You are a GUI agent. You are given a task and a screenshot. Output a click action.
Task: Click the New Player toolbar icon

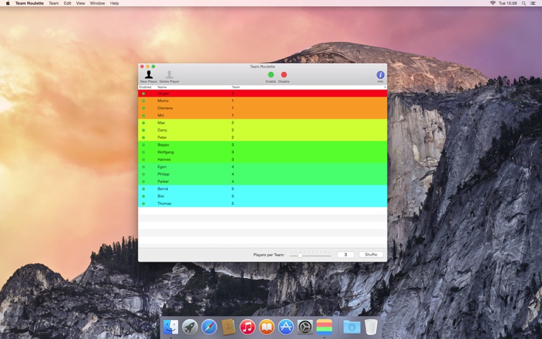point(148,75)
